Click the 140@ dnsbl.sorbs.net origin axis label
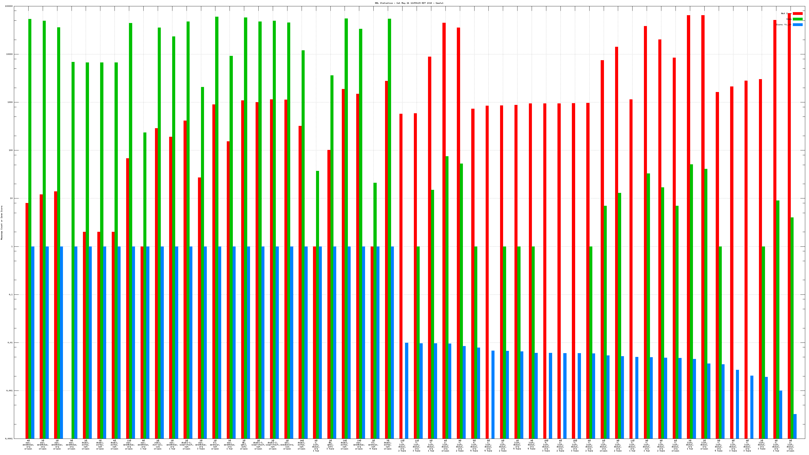 [x=302, y=445]
